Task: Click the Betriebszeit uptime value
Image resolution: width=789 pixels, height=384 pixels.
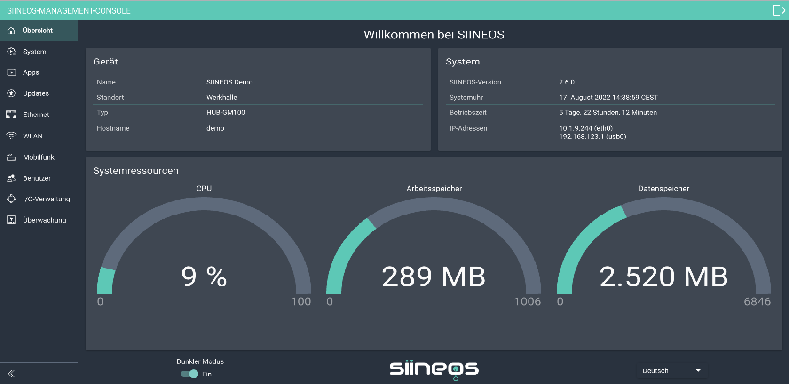Action: [608, 112]
